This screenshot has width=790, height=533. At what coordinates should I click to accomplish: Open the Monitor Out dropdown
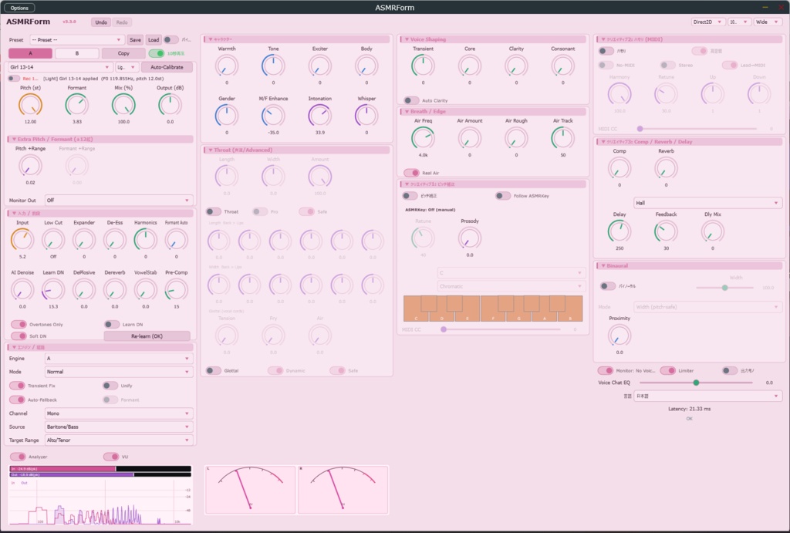pyautogui.click(x=118, y=201)
